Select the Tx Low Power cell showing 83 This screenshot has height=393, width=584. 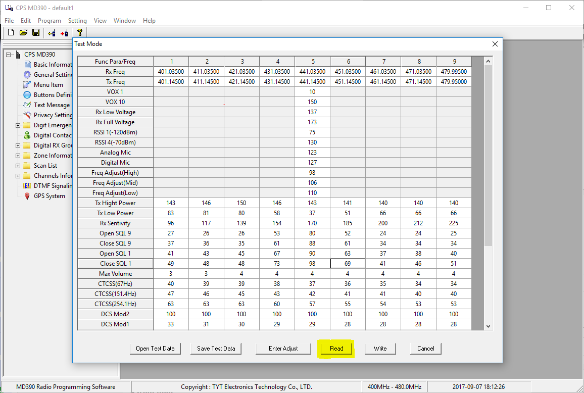(x=171, y=213)
